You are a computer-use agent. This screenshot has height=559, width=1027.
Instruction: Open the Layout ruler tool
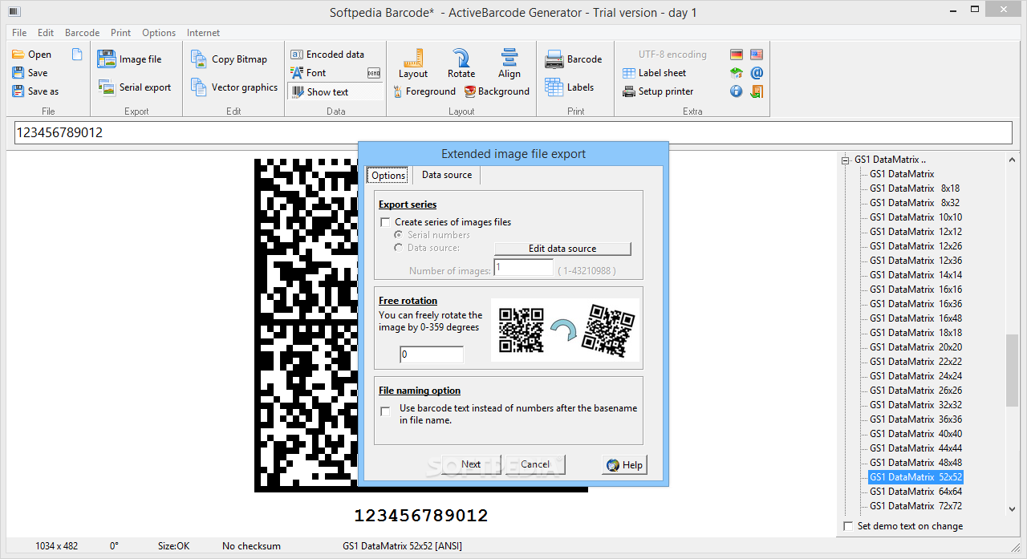413,63
